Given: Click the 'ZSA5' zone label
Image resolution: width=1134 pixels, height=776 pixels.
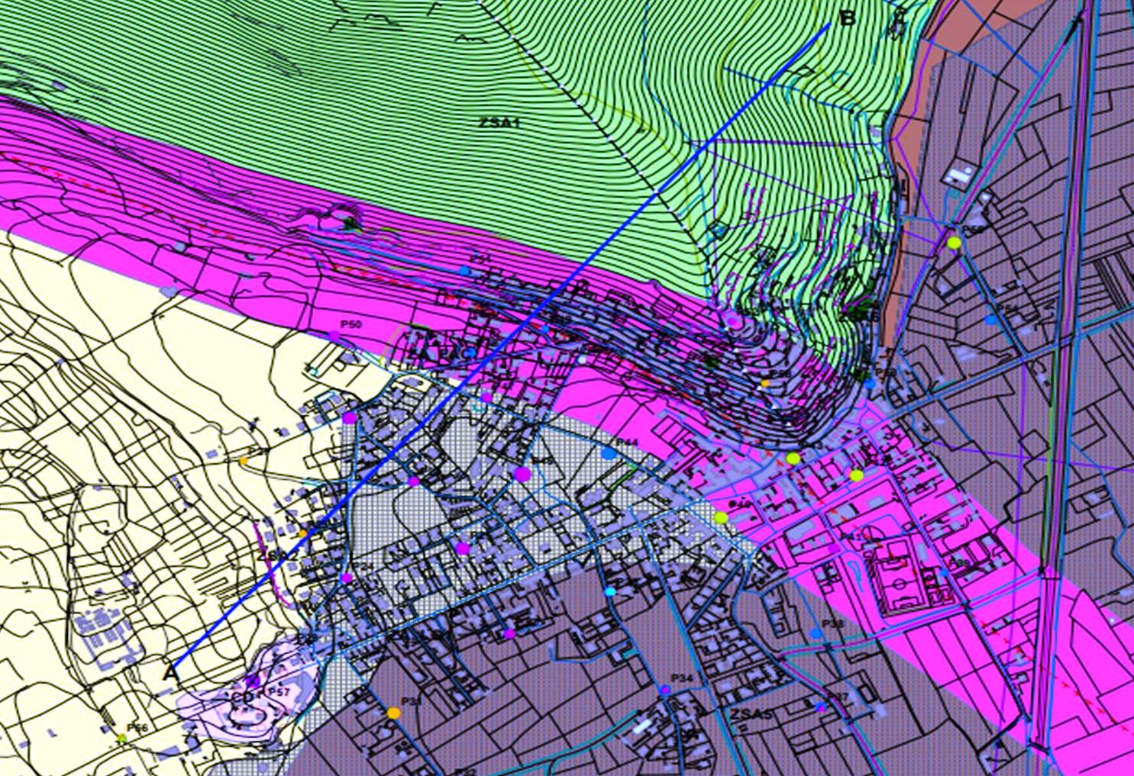Looking at the screenshot, I should point(752,715).
